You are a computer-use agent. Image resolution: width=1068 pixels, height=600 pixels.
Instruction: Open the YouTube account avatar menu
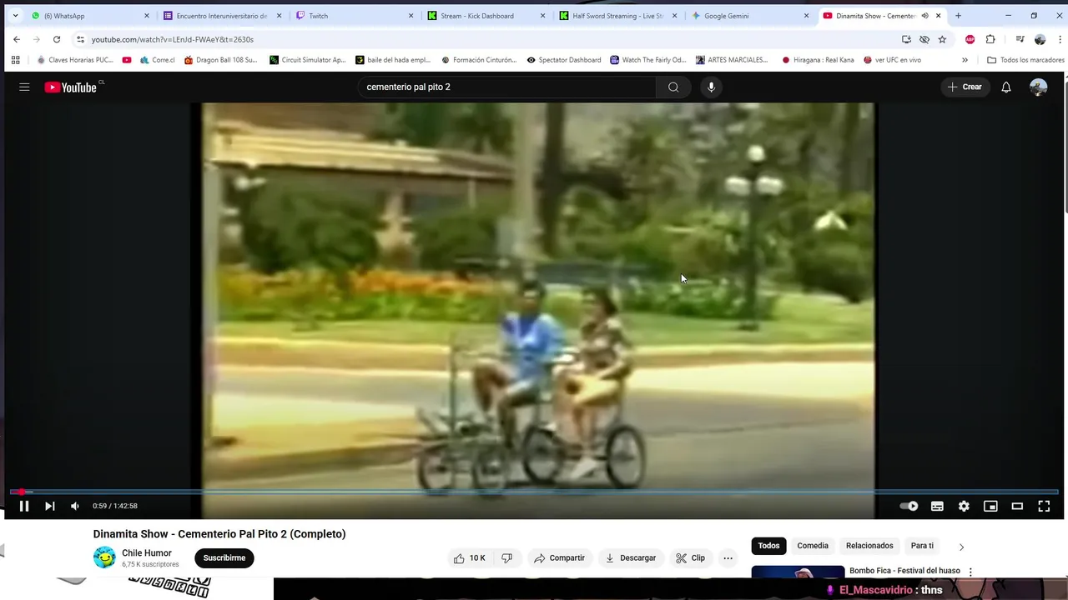[x=1038, y=87]
